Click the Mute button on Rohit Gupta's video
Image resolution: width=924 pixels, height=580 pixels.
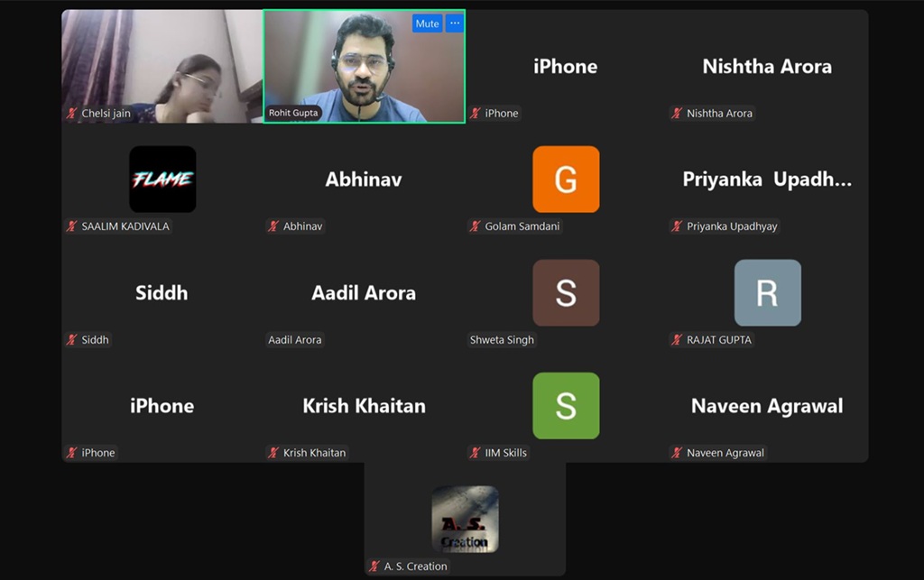(x=427, y=23)
